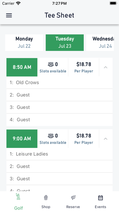Open the Shop basket icon
This screenshot has height=212, width=119.
pyautogui.click(x=46, y=198)
